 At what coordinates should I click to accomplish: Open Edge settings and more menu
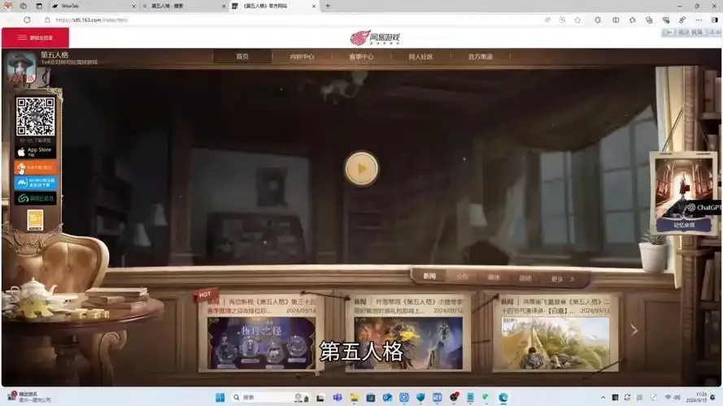point(699,19)
